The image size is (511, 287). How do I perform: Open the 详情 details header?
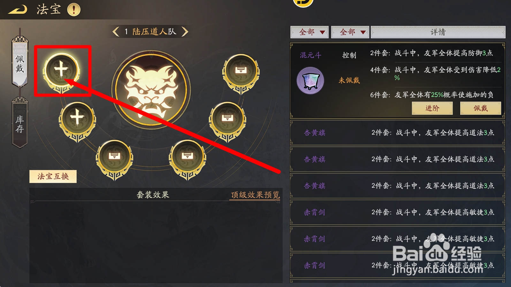coord(438,32)
